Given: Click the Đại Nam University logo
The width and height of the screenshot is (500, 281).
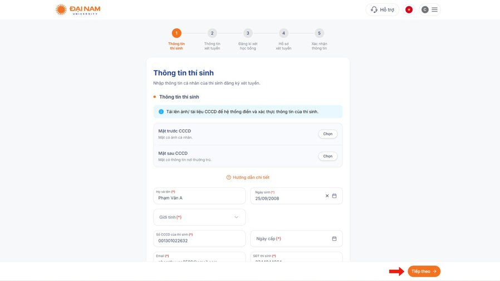Looking at the screenshot, I should pos(78,9).
